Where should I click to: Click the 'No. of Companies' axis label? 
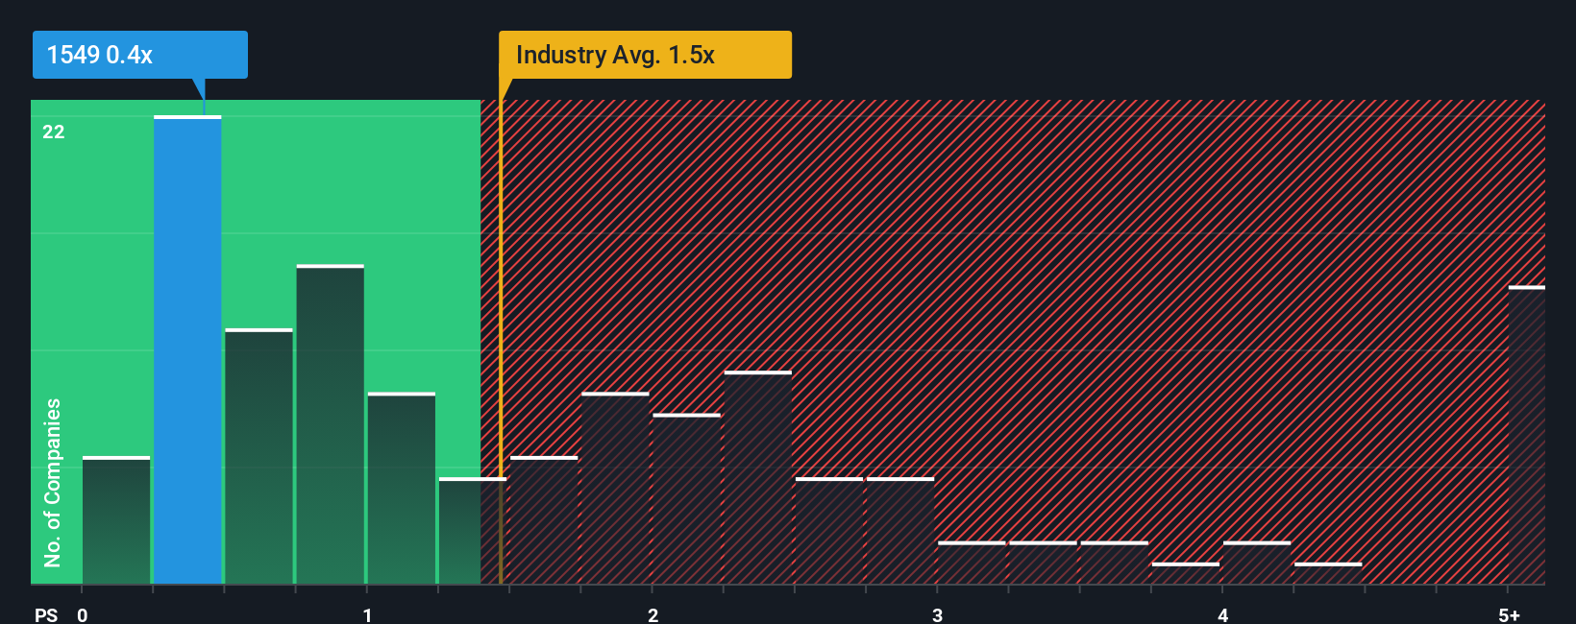pyautogui.click(x=53, y=483)
